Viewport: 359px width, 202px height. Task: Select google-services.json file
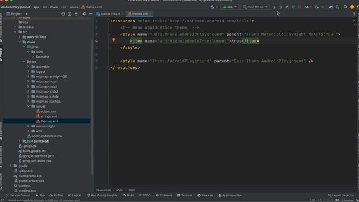[36, 156]
